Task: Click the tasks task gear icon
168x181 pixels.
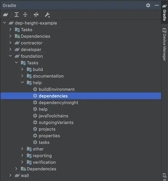Action: point(35,142)
